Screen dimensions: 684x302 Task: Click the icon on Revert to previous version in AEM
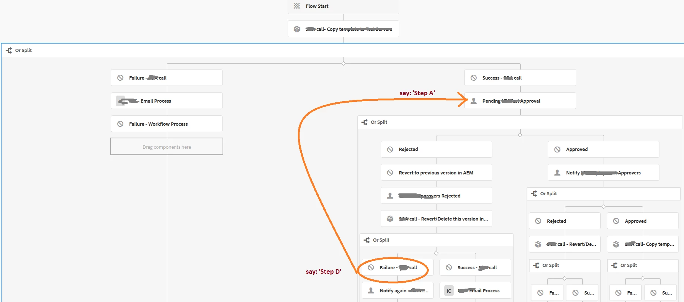(390, 173)
